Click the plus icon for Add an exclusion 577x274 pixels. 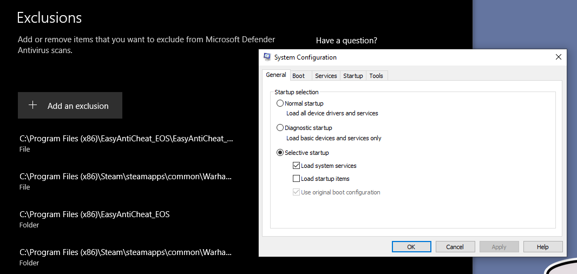tap(32, 106)
